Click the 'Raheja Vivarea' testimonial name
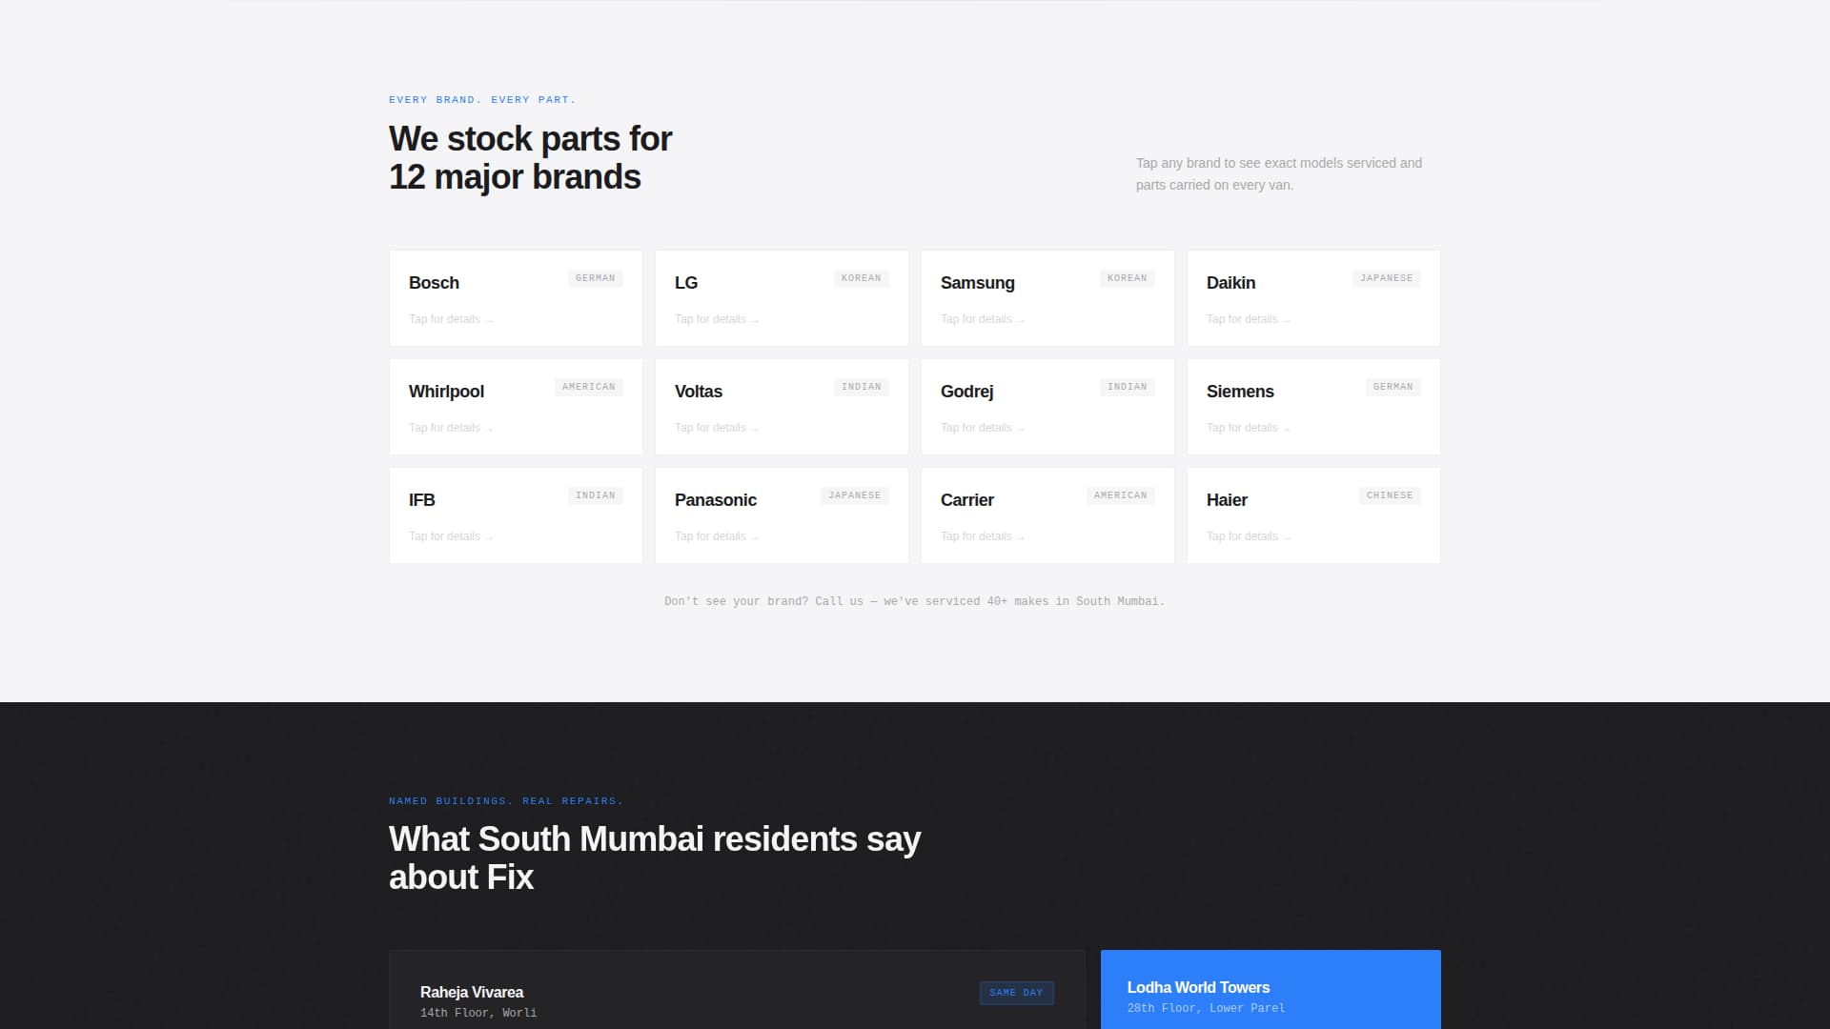 [x=472, y=992]
